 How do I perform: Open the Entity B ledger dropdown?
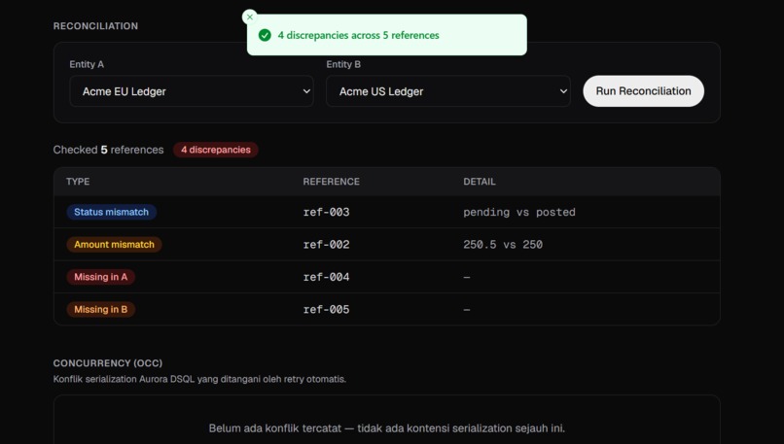448,91
